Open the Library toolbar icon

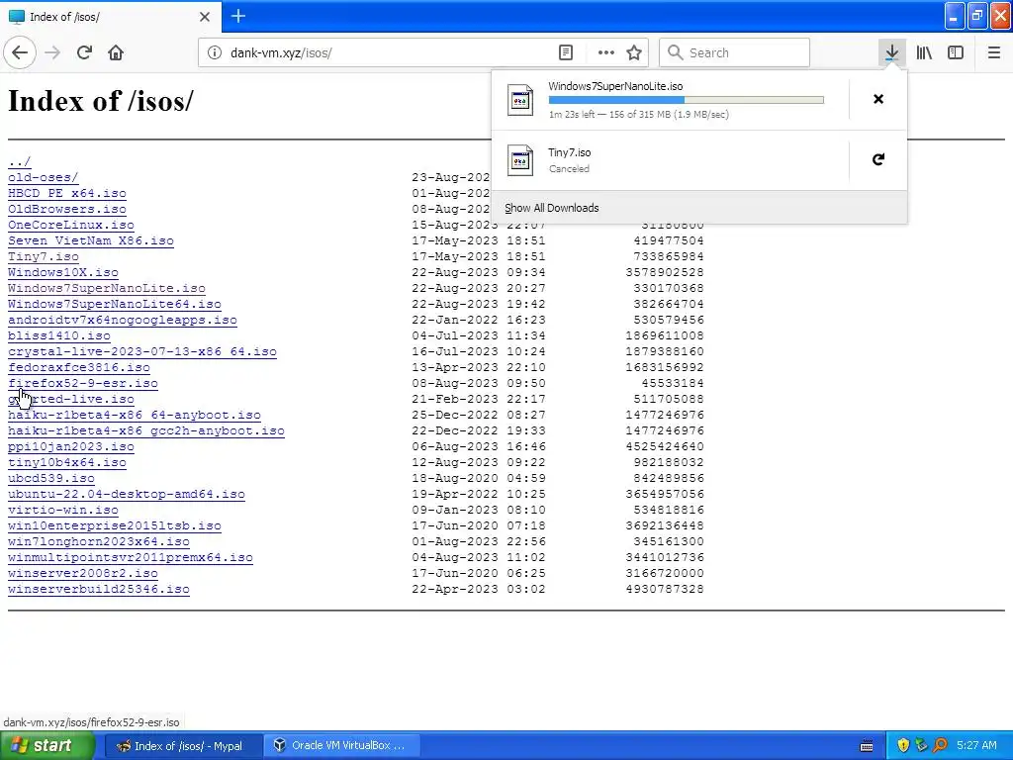924,52
